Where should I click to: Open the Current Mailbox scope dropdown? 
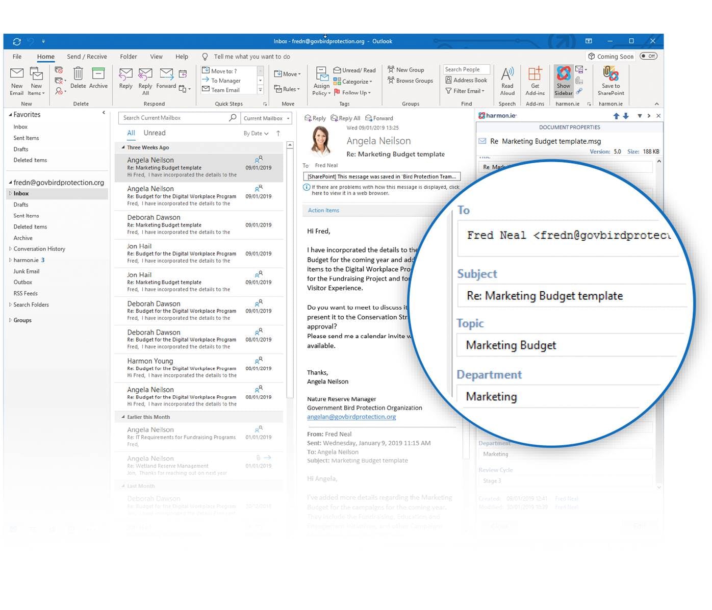(x=267, y=118)
